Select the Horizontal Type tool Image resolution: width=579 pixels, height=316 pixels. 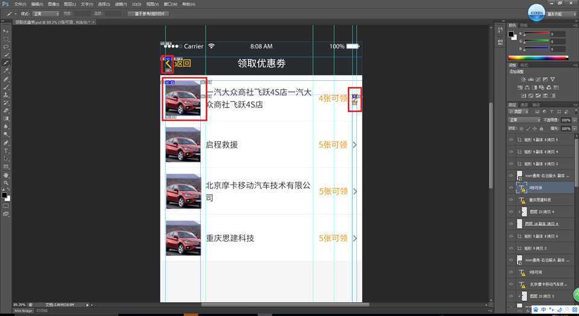coord(6,151)
